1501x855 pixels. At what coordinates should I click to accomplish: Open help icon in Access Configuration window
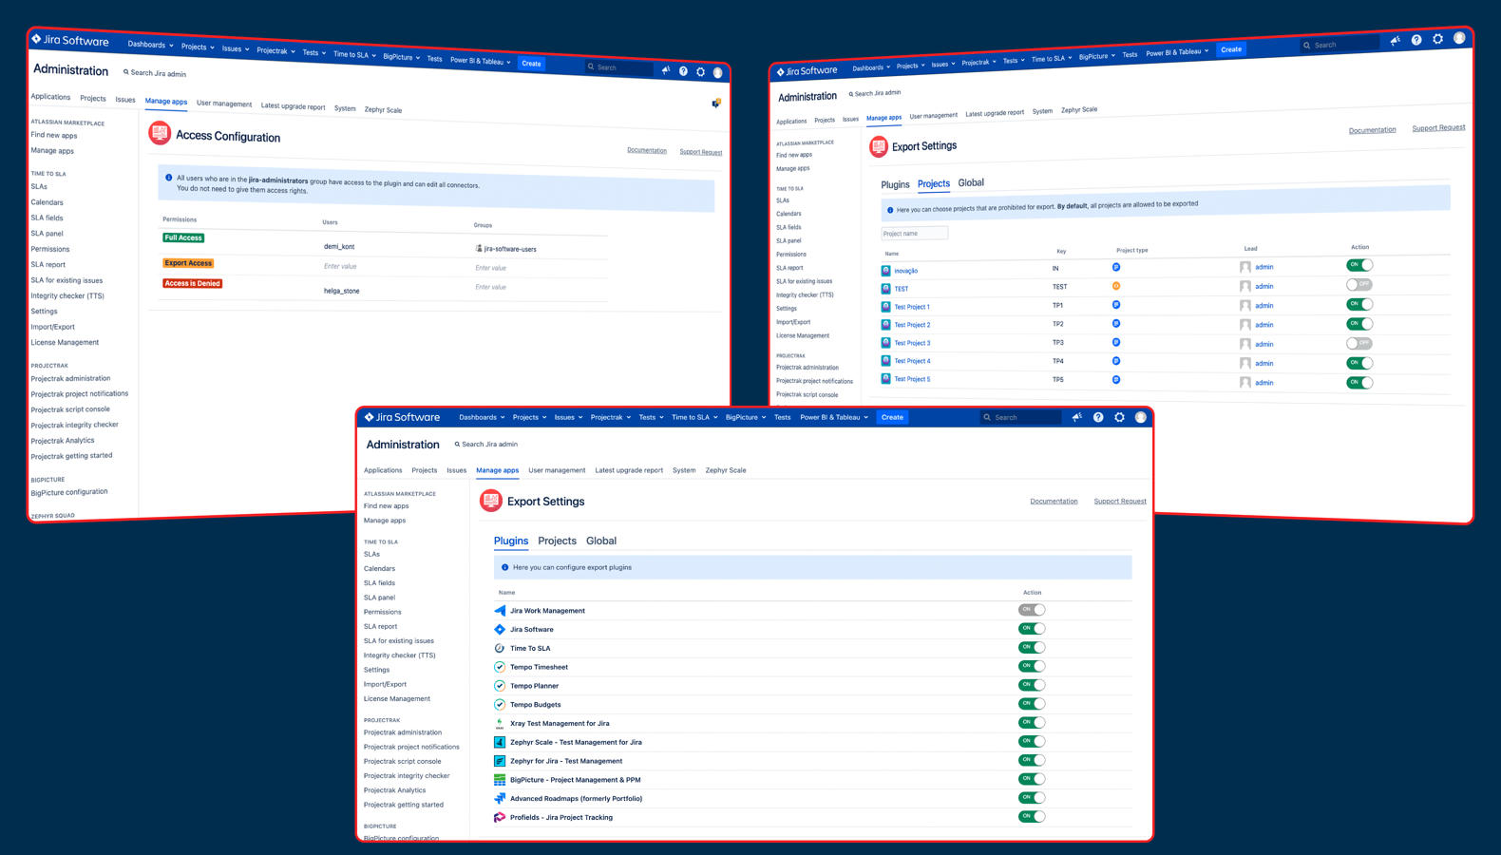pyautogui.click(x=683, y=71)
